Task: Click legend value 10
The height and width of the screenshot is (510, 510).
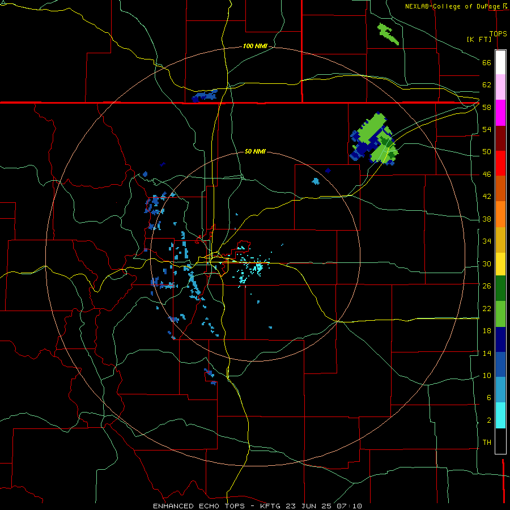Action: pyautogui.click(x=487, y=375)
